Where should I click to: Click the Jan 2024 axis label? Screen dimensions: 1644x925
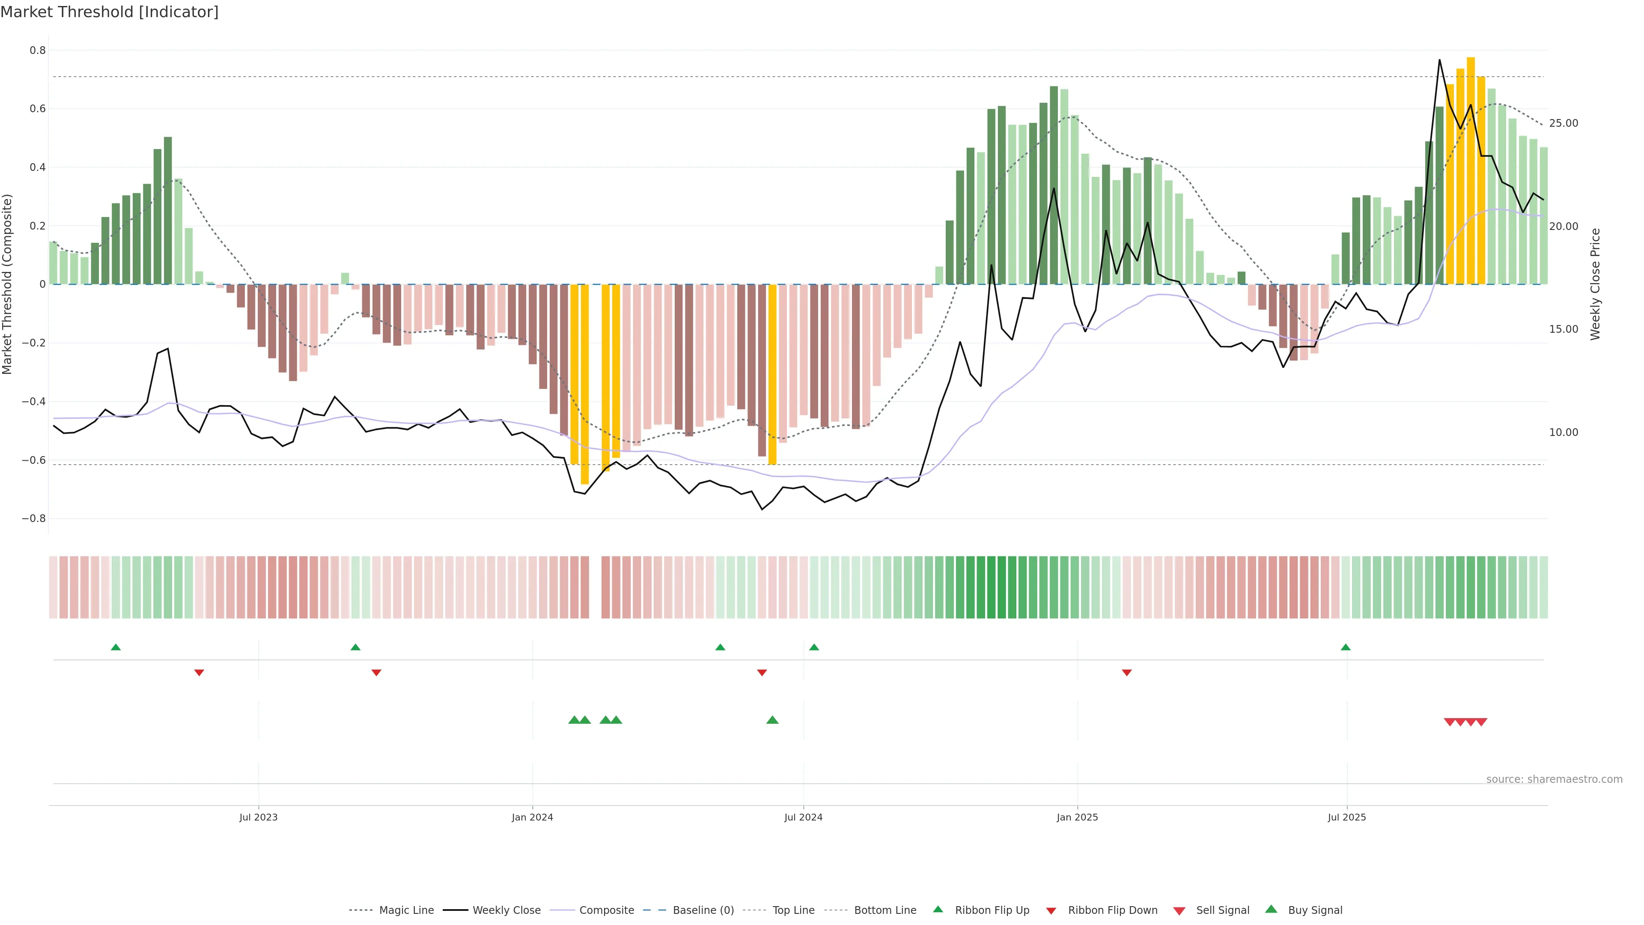532,817
